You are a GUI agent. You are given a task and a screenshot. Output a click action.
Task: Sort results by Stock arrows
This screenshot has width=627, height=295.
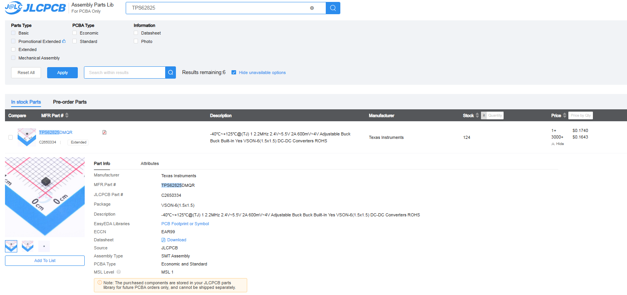pos(477,115)
